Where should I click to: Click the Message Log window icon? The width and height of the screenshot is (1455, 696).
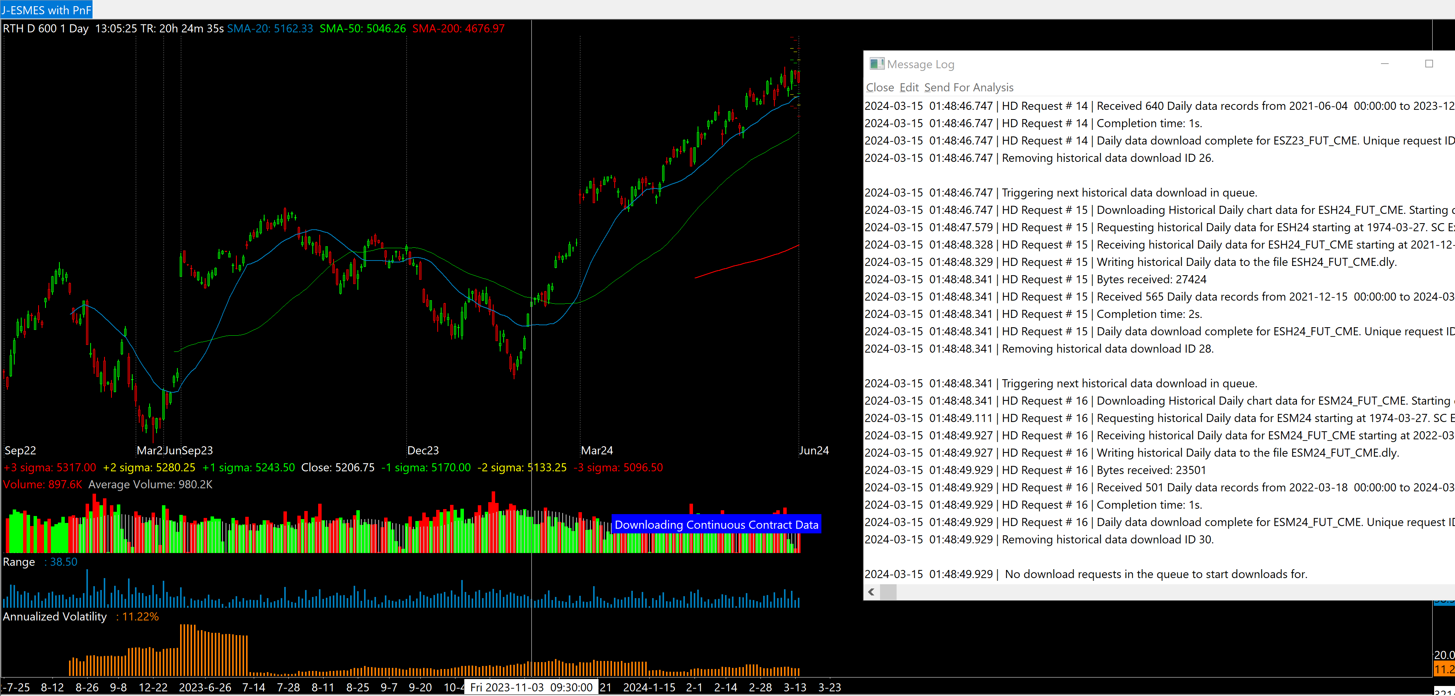(877, 64)
